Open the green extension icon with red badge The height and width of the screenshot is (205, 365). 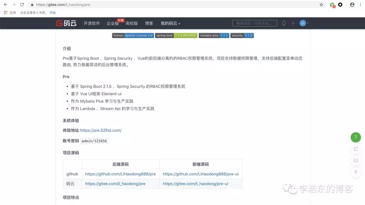click(332, 5)
